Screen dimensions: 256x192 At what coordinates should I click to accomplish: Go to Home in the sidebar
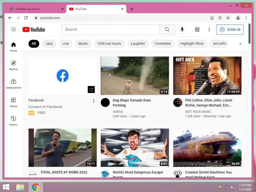coord(13,47)
